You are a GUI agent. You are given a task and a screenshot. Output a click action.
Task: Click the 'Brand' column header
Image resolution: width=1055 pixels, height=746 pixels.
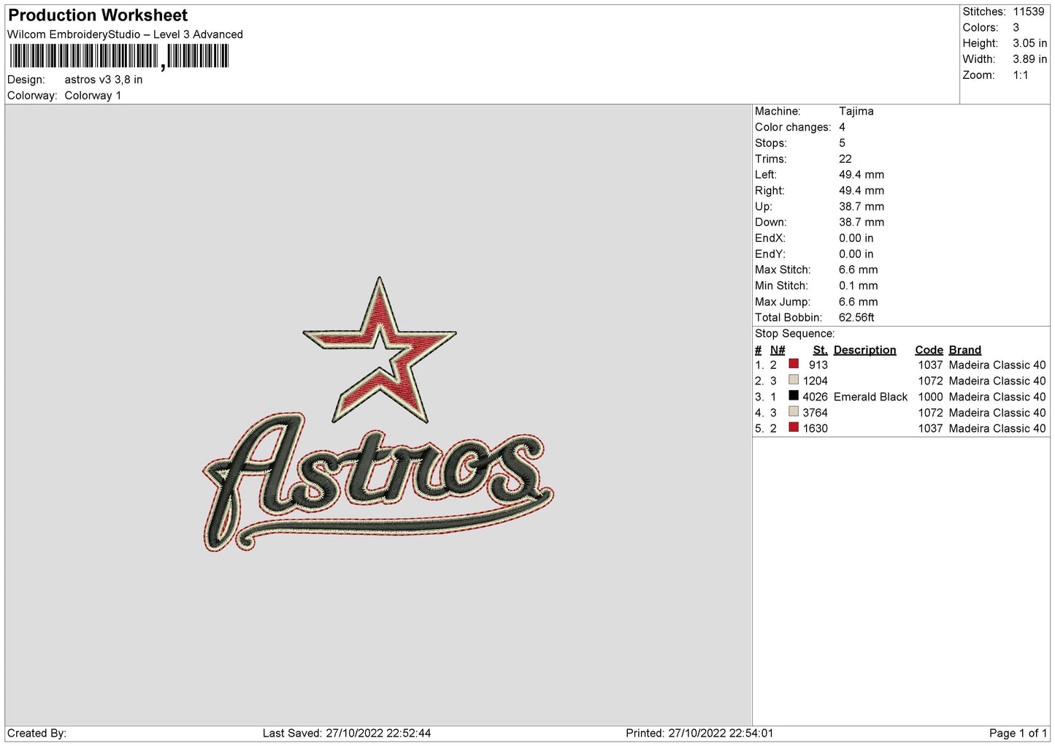click(965, 350)
